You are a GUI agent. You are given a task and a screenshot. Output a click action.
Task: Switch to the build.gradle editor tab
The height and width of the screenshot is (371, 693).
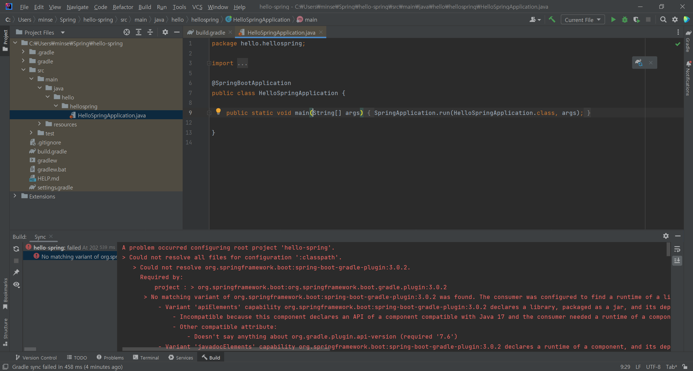click(x=210, y=33)
